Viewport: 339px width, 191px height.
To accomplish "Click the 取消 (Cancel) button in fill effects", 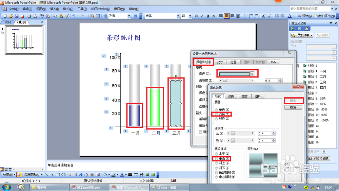I will 293,107.
